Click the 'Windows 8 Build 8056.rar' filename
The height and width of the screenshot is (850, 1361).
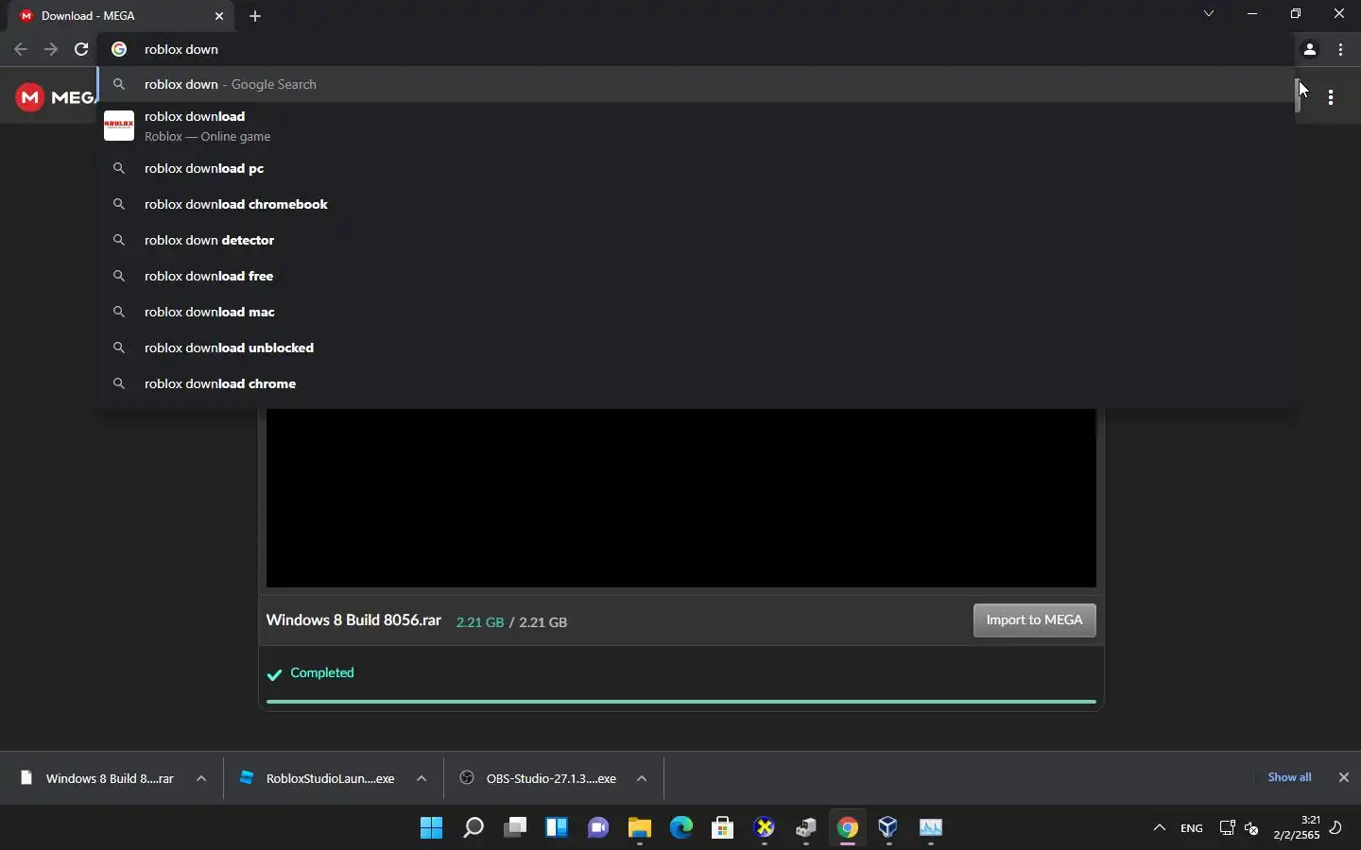354,620
